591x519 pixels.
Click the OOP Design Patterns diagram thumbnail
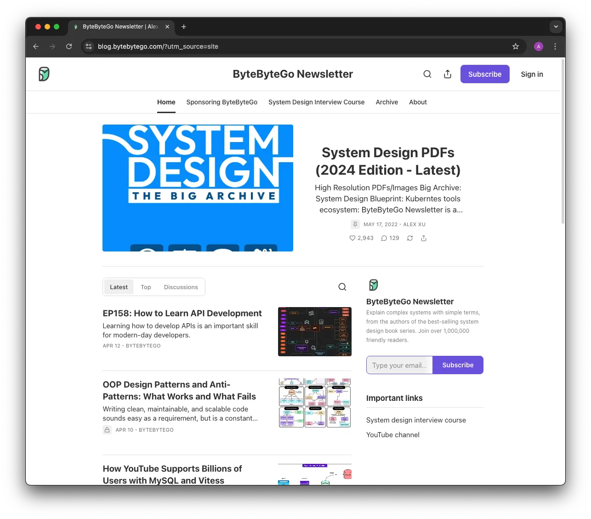(315, 403)
